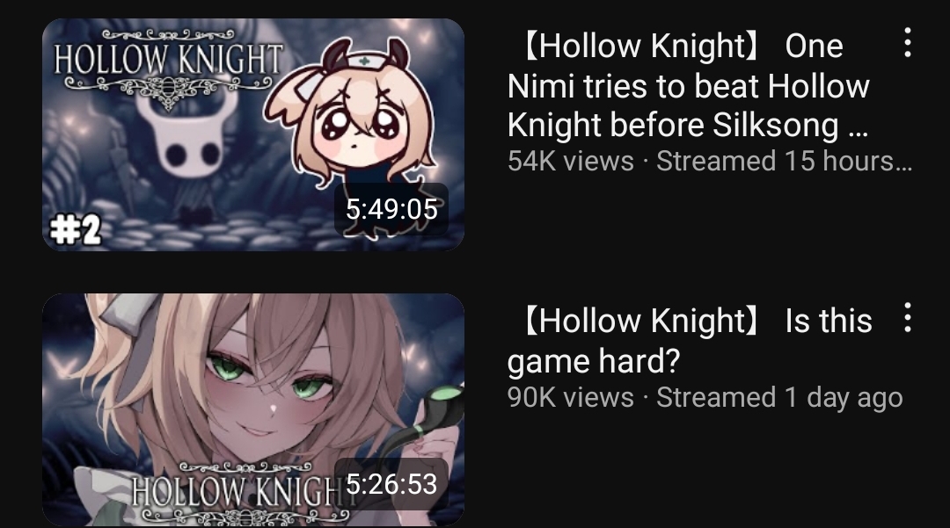The height and width of the screenshot is (528, 950).
Task: Play the Hollow Knight #2 stream thumbnail
Action: [x=253, y=134]
